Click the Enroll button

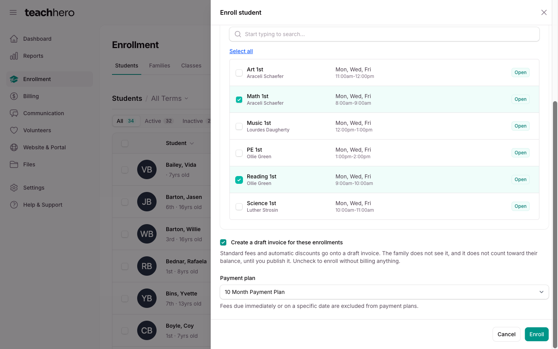point(537,334)
